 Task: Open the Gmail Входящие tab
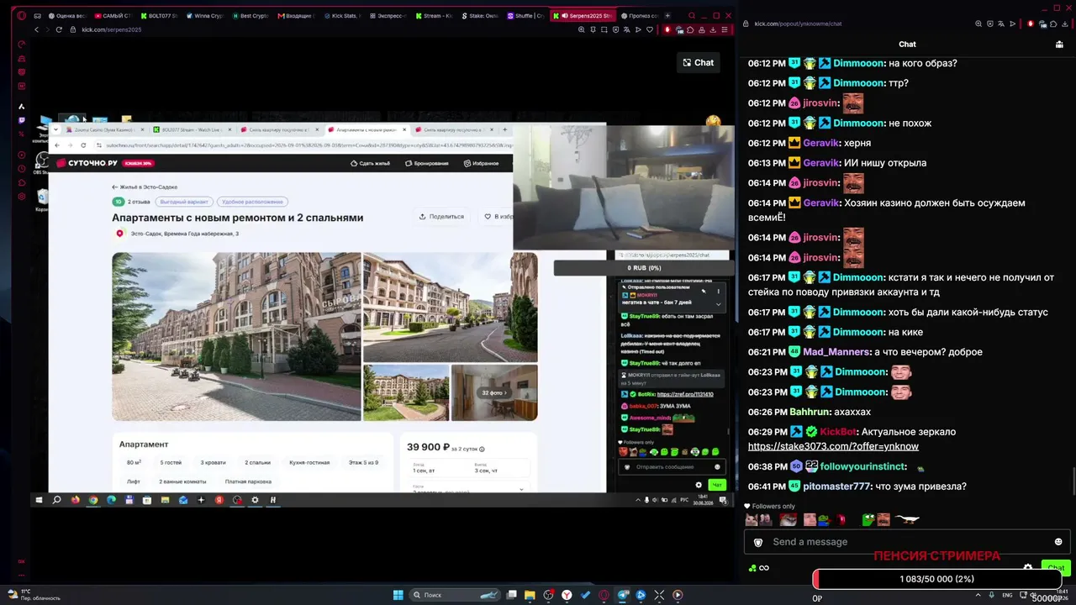(x=295, y=15)
